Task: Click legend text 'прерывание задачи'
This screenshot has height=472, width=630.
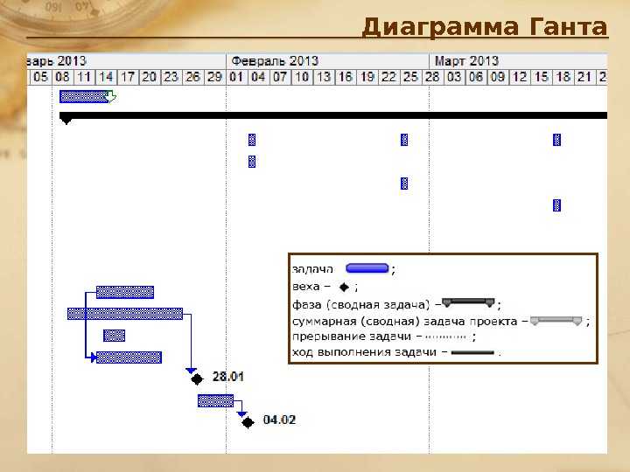Action: (x=352, y=337)
